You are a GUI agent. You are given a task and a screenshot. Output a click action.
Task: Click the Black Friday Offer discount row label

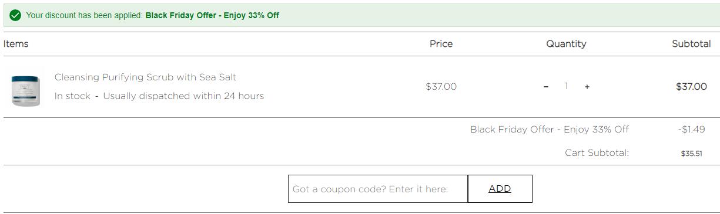[x=550, y=130]
